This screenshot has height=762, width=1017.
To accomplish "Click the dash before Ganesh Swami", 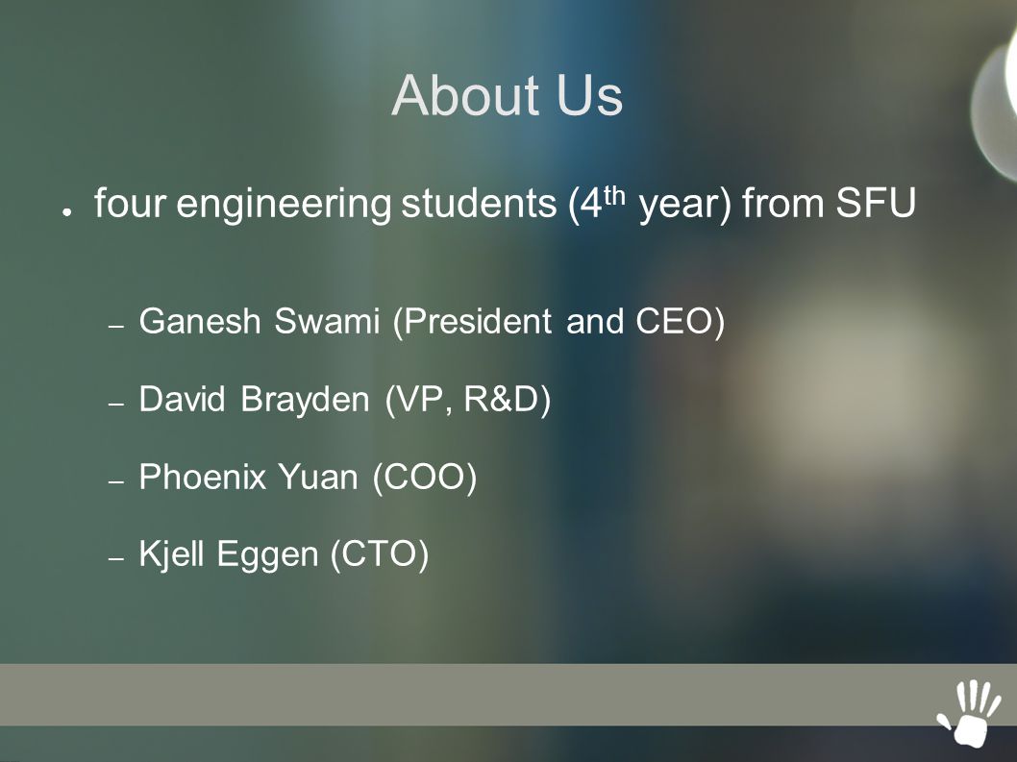I will click(116, 326).
